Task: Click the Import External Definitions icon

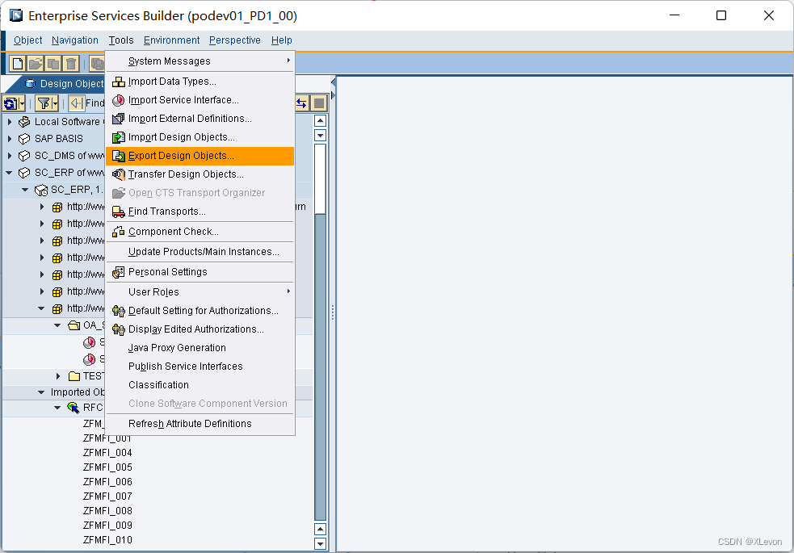Action: (119, 119)
